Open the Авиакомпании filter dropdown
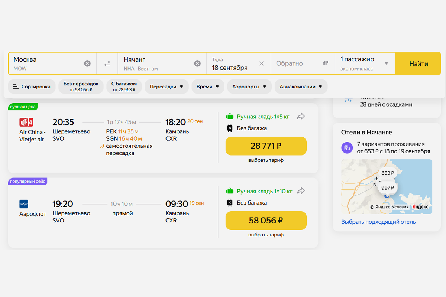The width and height of the screenshot is (446, 297). (x=301, y=87)
